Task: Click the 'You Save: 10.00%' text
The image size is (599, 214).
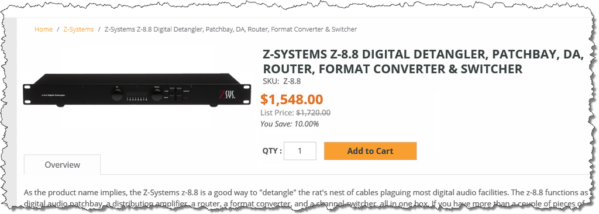Action: click(290, 124)
